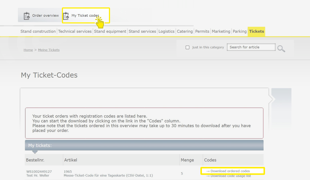Click the Order overview clipboard icon
Image resolution: width=310 pixels, height=180 pixels.
27,16
